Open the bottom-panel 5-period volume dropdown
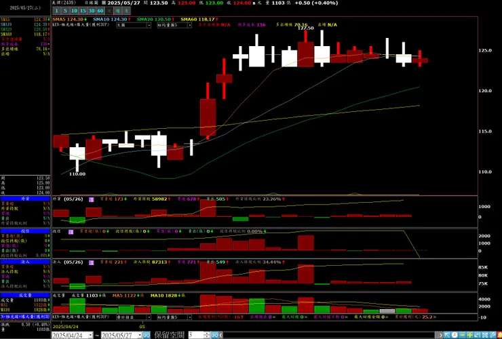 (174, 317)
